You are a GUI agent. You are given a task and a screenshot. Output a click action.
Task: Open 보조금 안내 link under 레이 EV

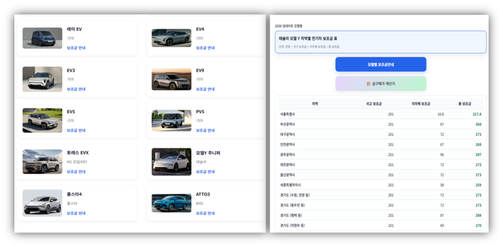(x=76, y=48)
